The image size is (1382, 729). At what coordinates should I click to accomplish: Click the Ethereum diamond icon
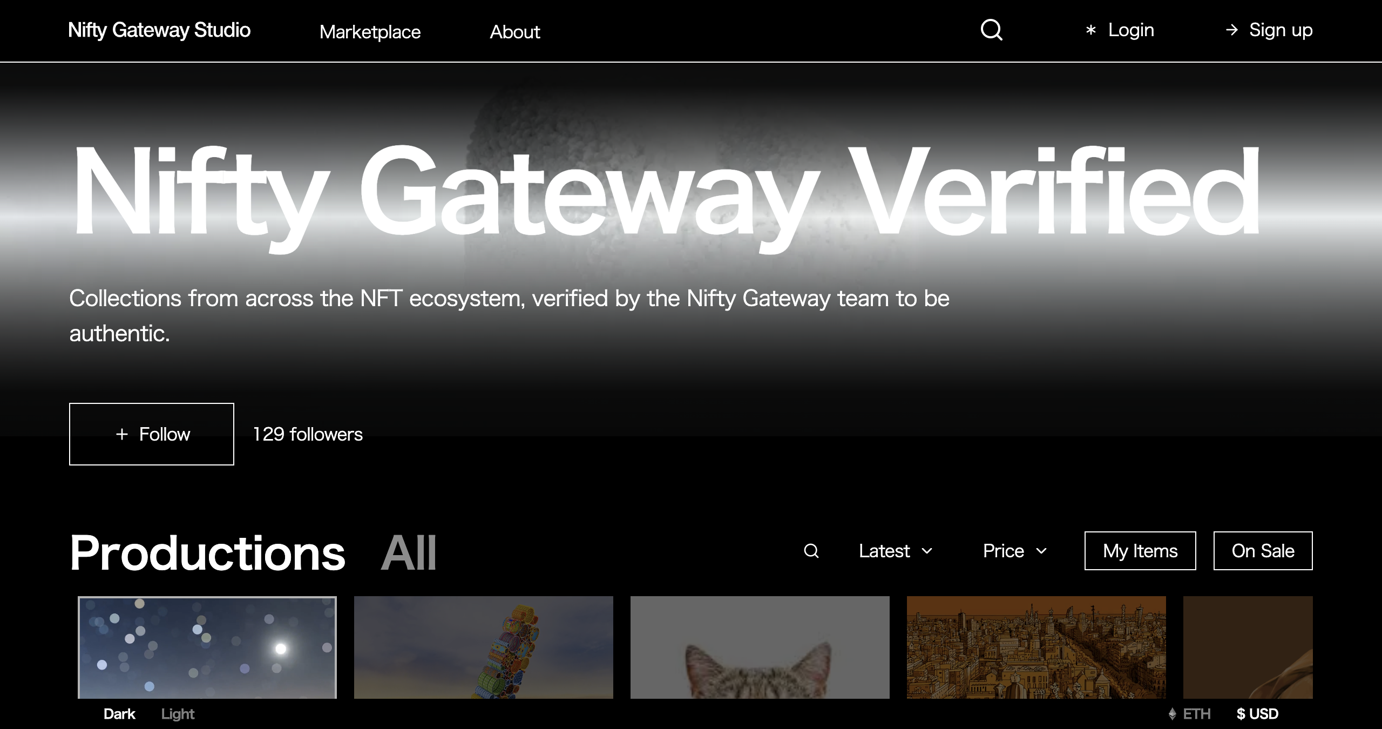point(1172,714)
